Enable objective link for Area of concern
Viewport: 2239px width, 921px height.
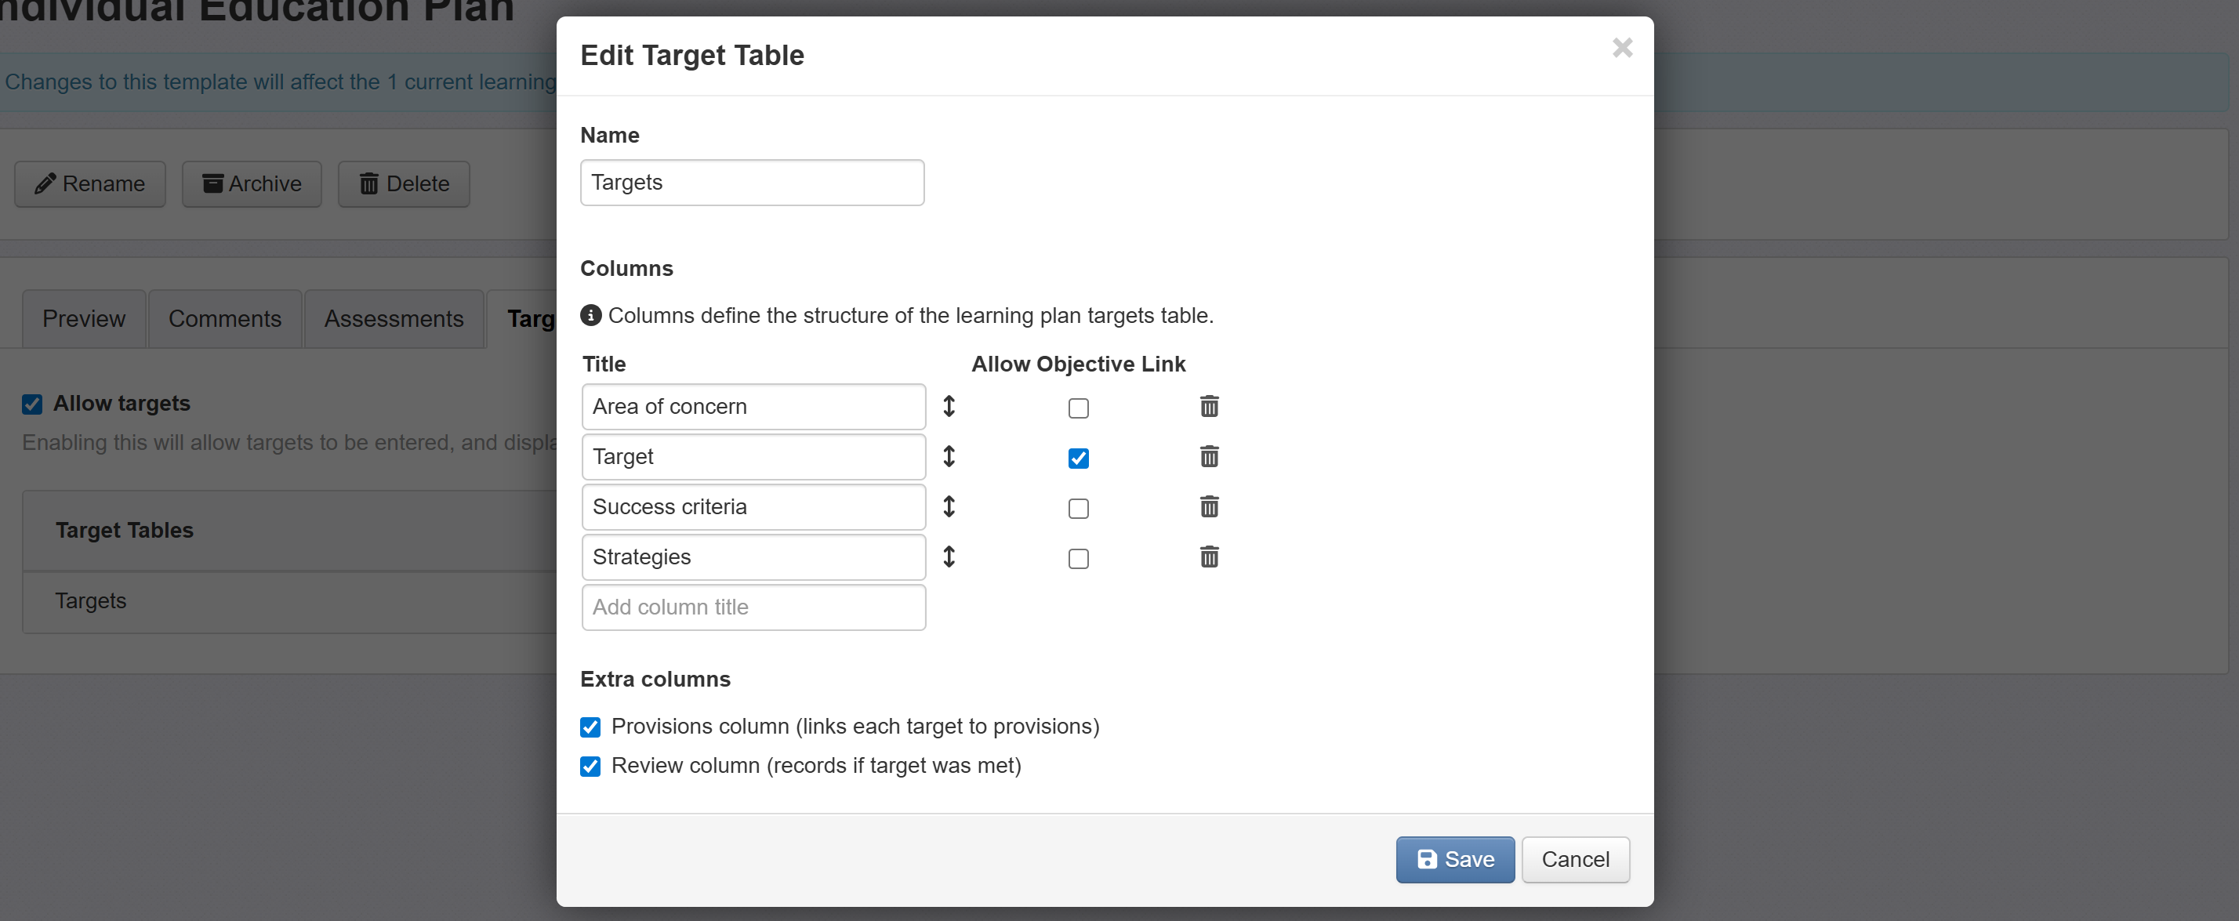click(x=1078, y=408)
